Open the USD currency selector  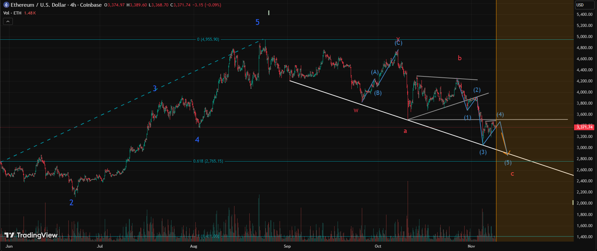pos(584,5)
